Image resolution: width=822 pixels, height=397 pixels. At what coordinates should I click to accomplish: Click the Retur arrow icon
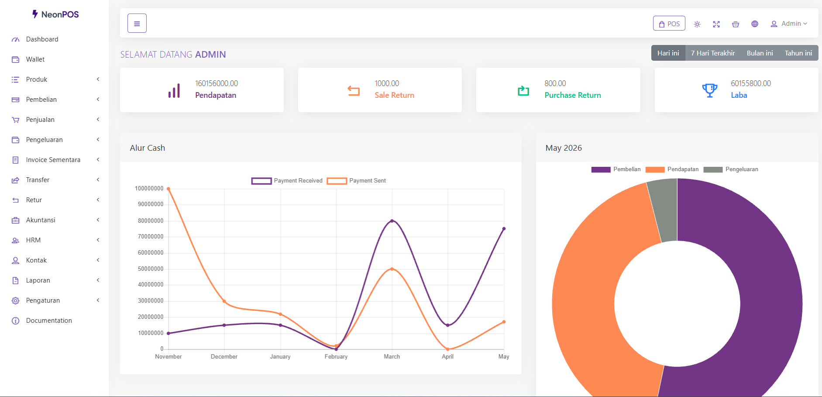coord(15,200)
